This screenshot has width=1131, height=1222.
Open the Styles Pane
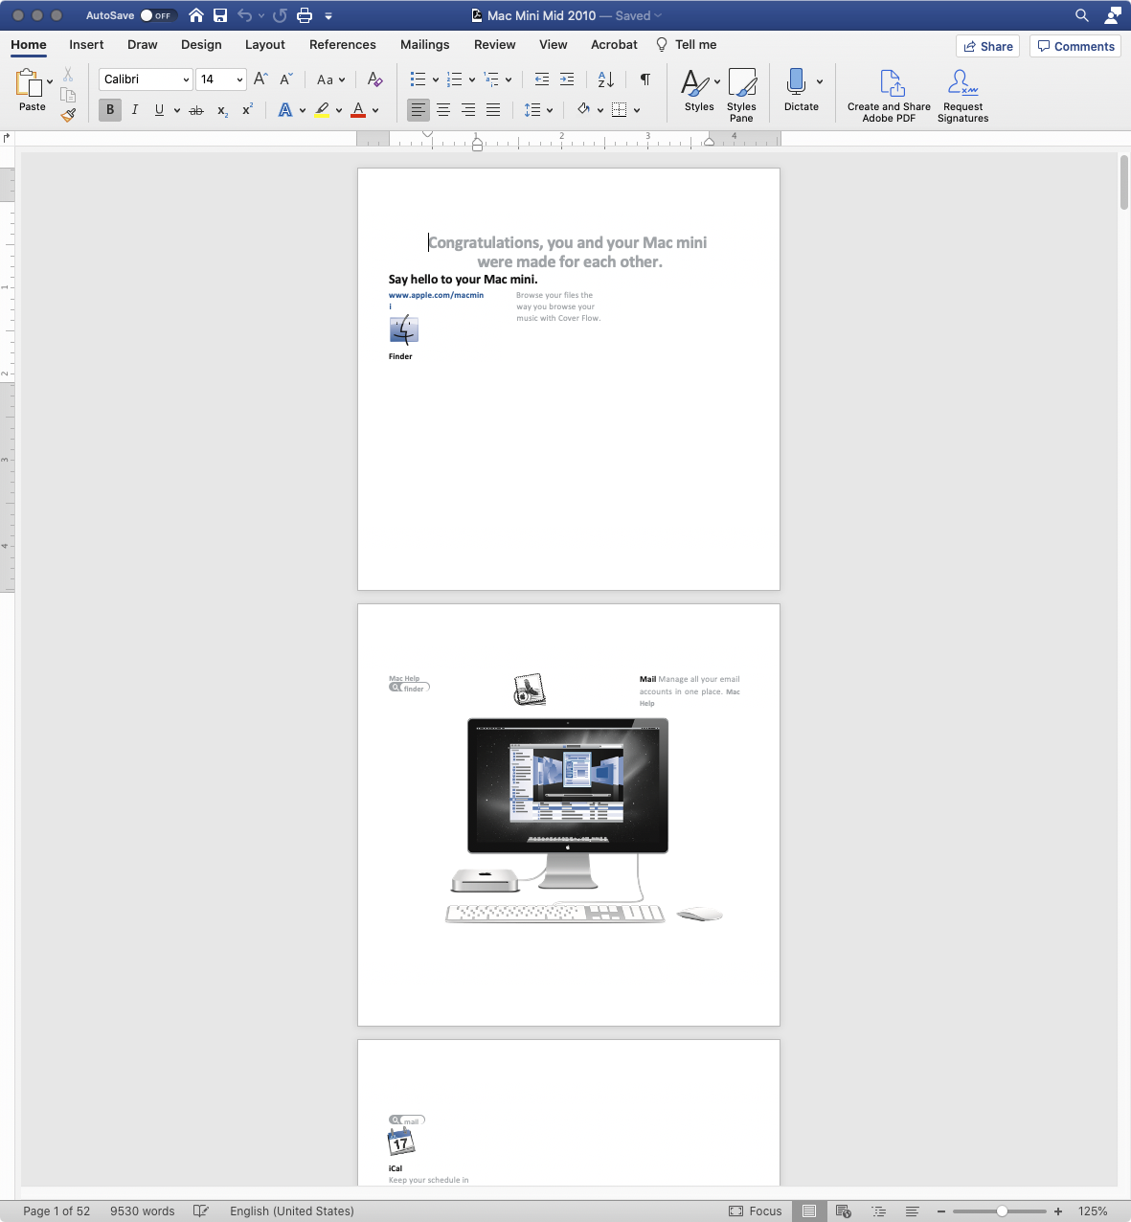pos(741,95)
